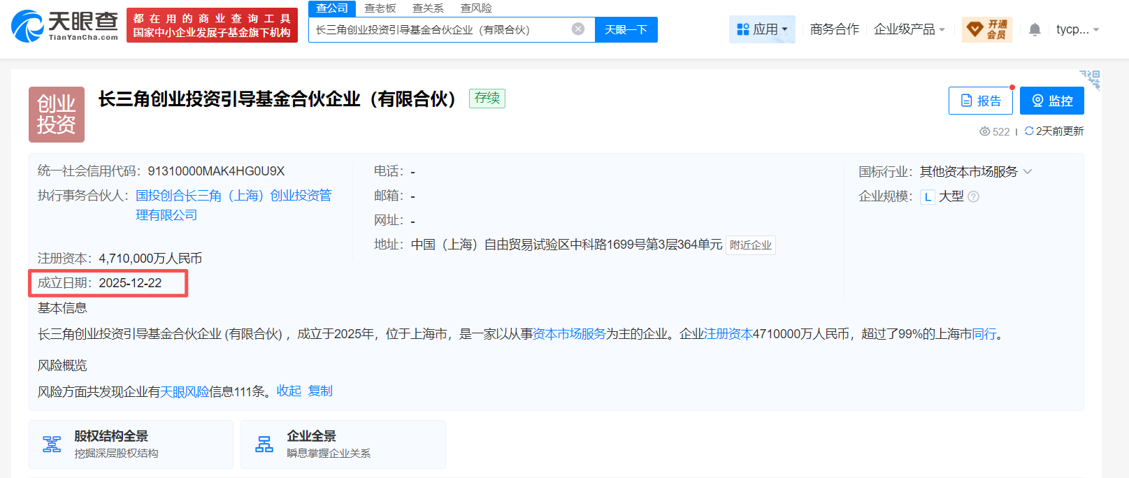This screenshot has width=1129, height=478.
Task: Click the 附近企业 button
Action: [751, 245]
